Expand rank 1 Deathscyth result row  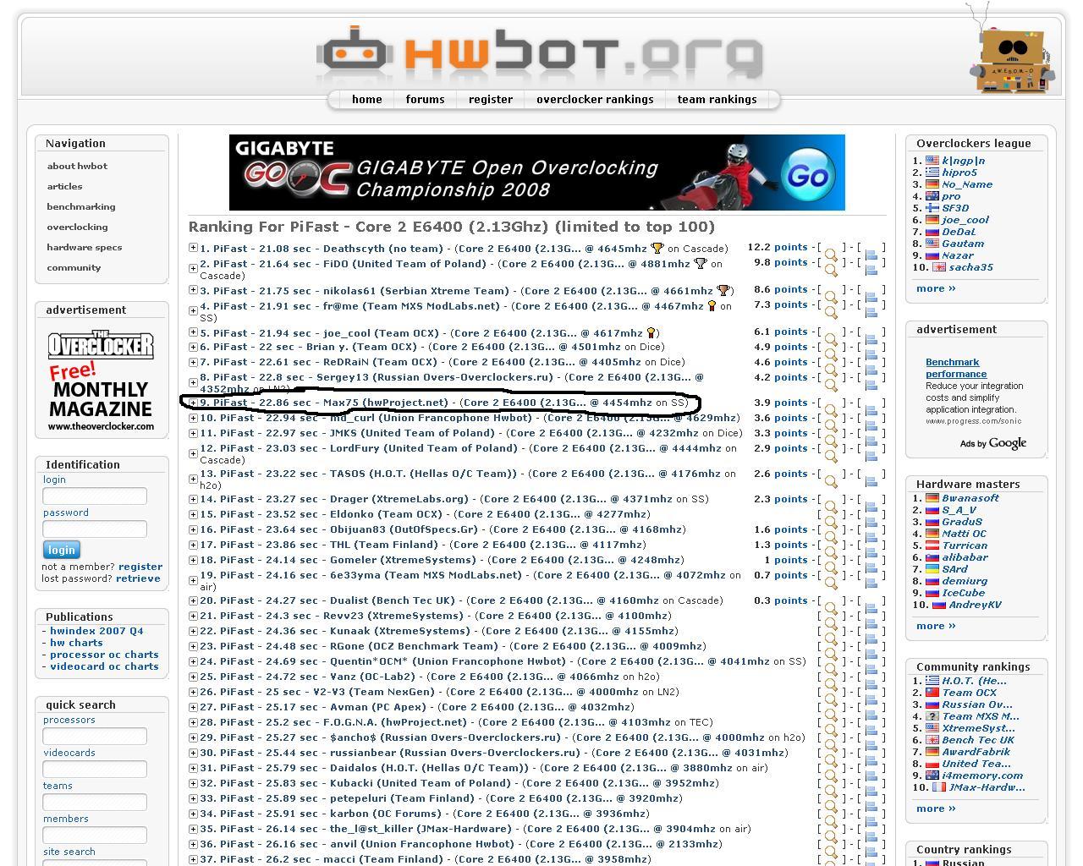coord(193,248)
